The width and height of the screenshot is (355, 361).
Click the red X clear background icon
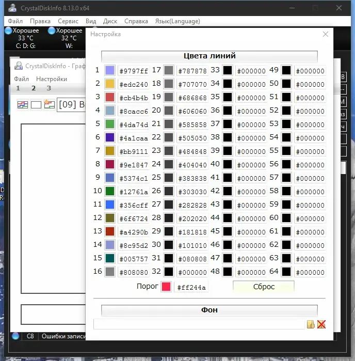[321, 324]
